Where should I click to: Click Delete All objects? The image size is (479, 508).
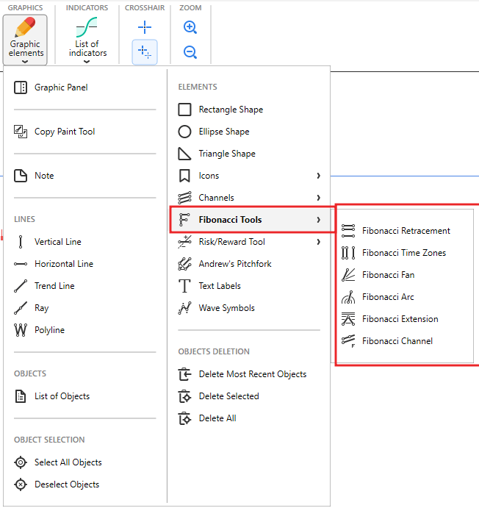[217, 418]
